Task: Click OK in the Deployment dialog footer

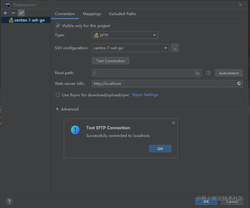Action: (206, 201)
